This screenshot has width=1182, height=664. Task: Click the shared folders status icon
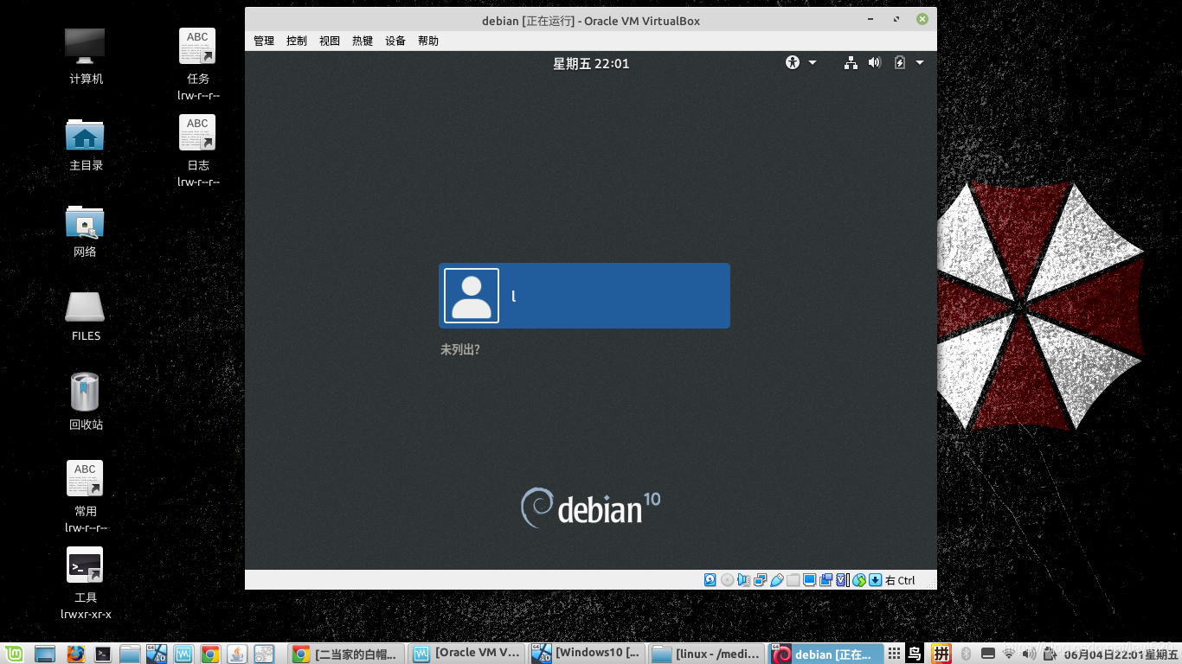[793, 580]
